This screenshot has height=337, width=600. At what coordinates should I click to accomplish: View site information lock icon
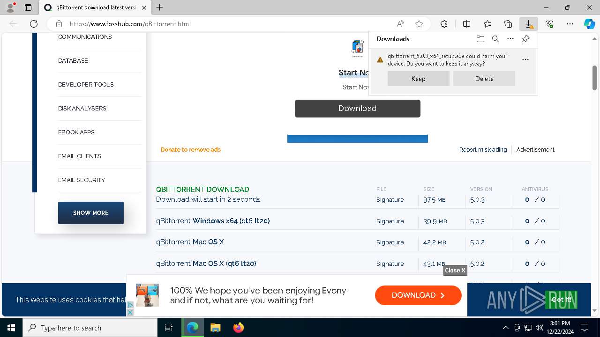(x=59, y=24)
